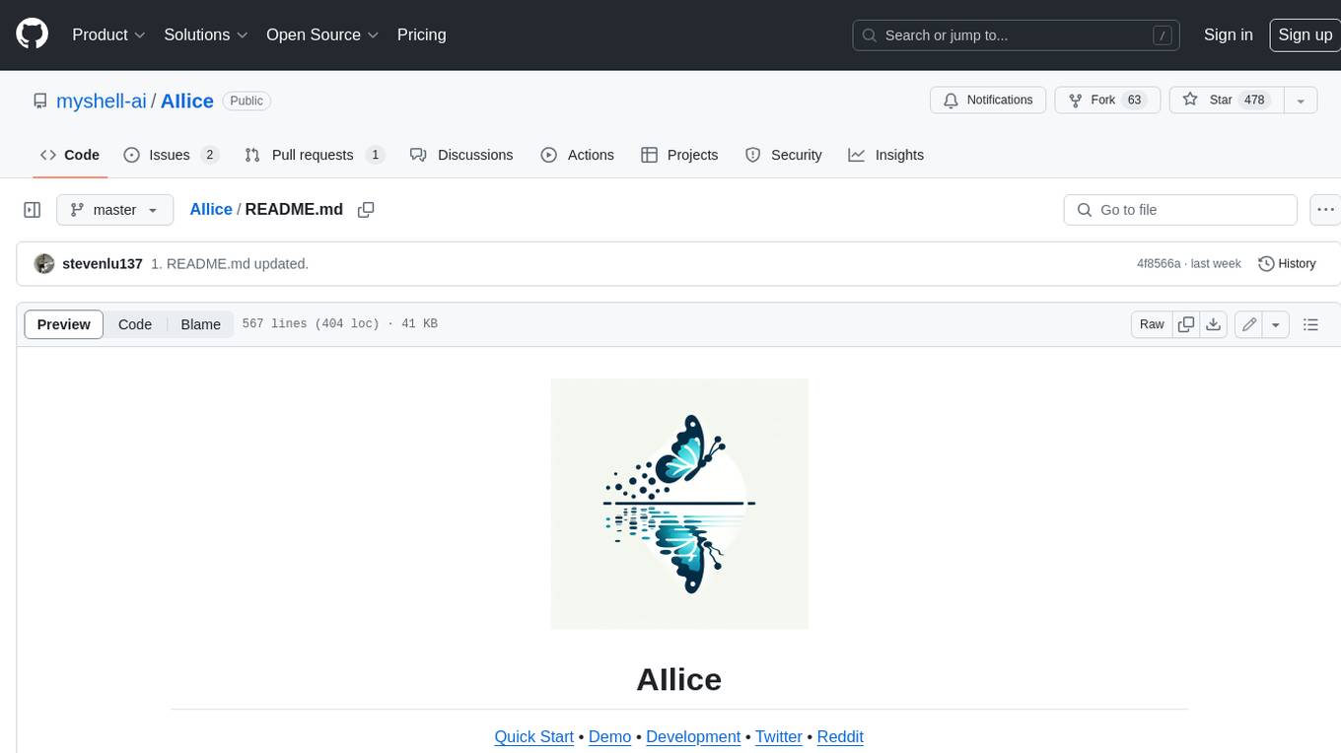Star the Allice repository
Screen dimensions: 1341x753
tap(1226, 100)
